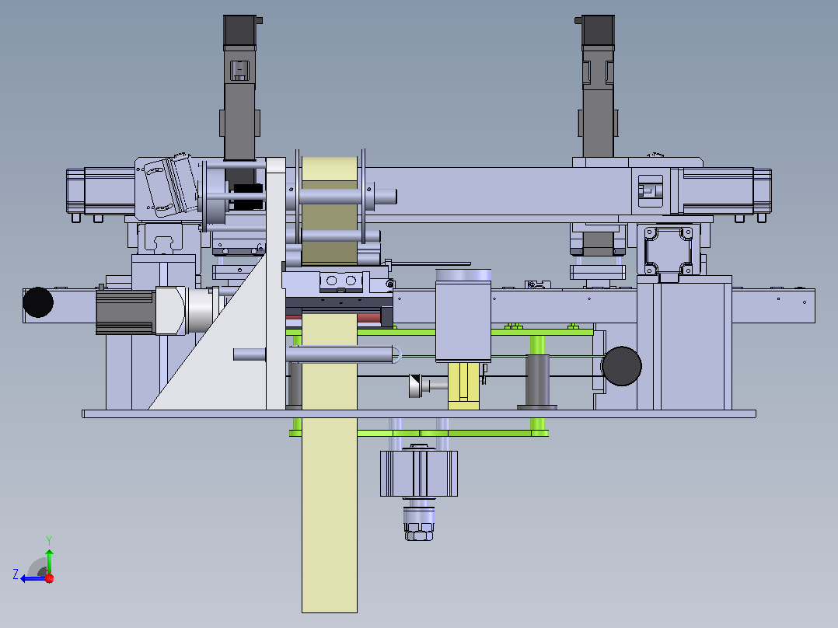Select the dark round pulley right of the green frame
Image resolution: width=838 pixels, height=628 pixels.
click(x=622, y=366)
